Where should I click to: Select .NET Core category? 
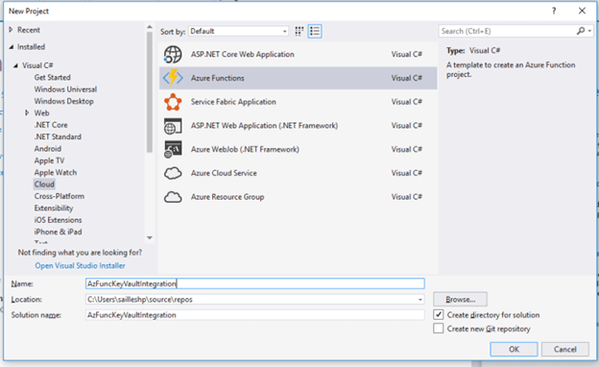tap(51, 125)
